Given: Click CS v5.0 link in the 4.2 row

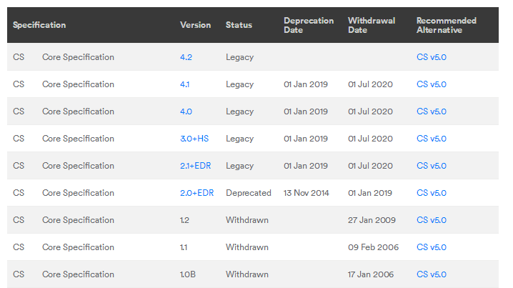Looking at the screenshot, I should pos(431,57).
